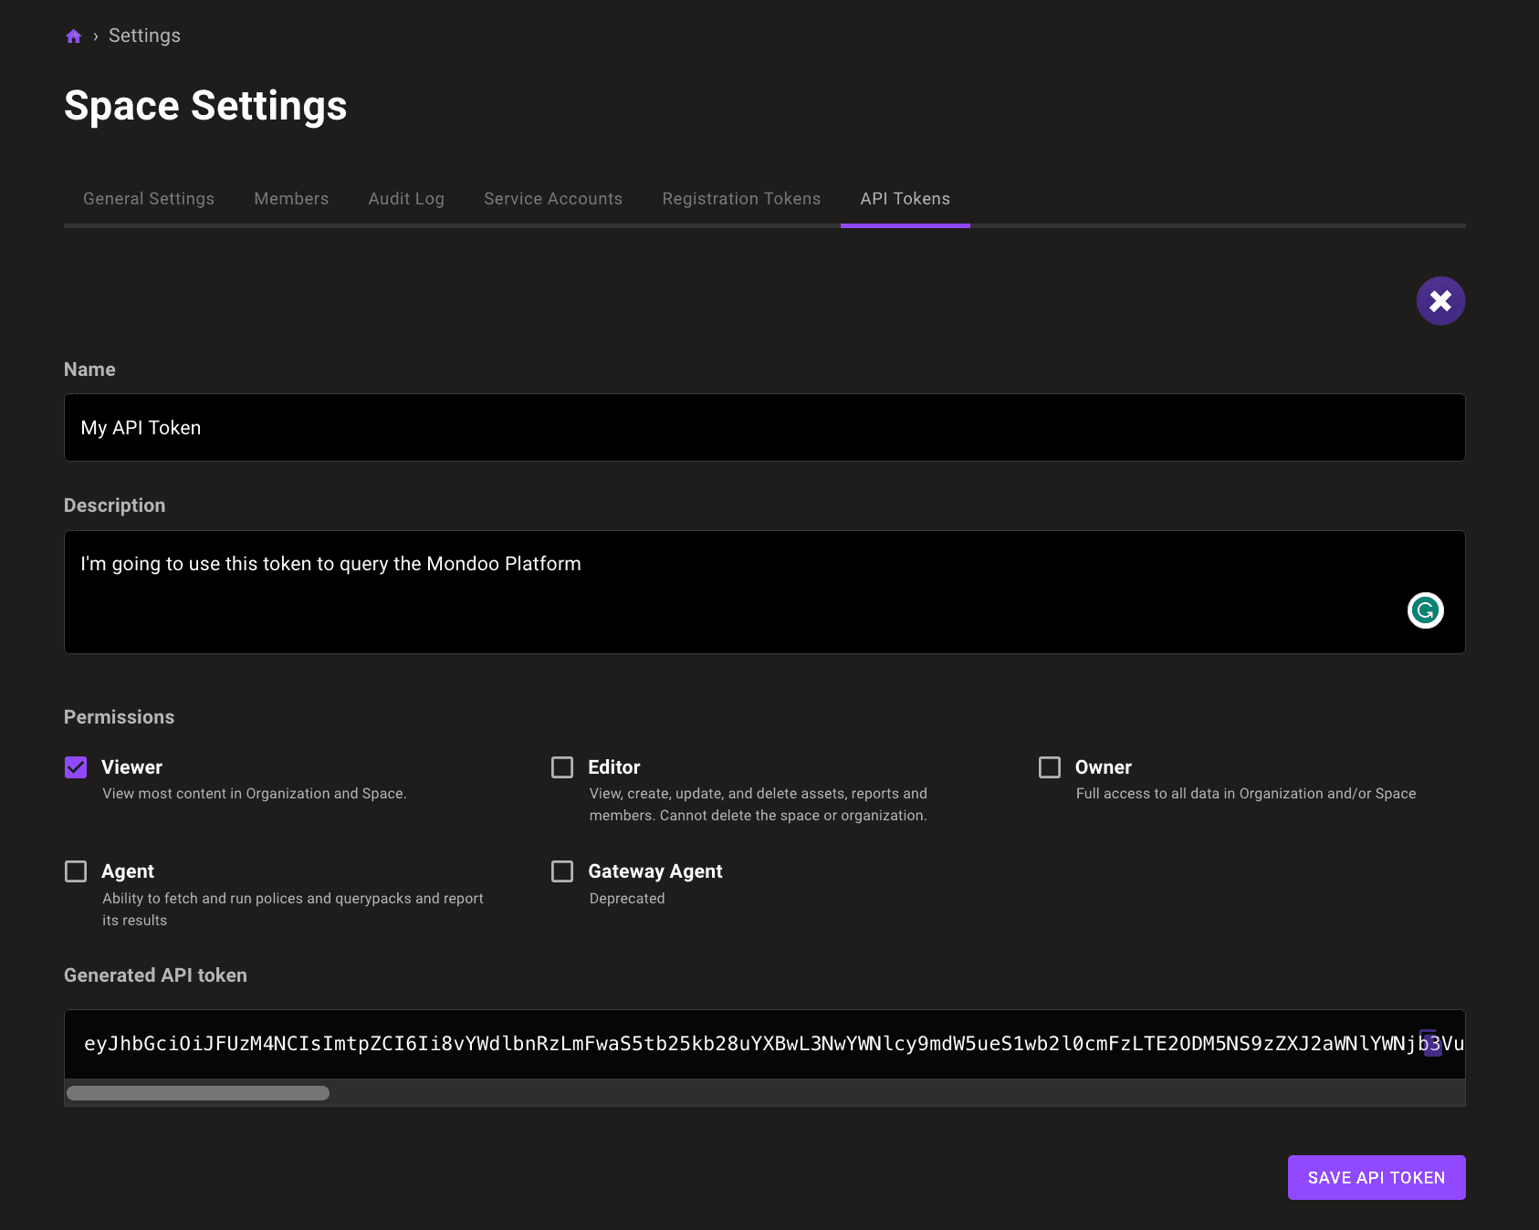
Task: Open the Service Accounts tab
Action: point(553,199)
